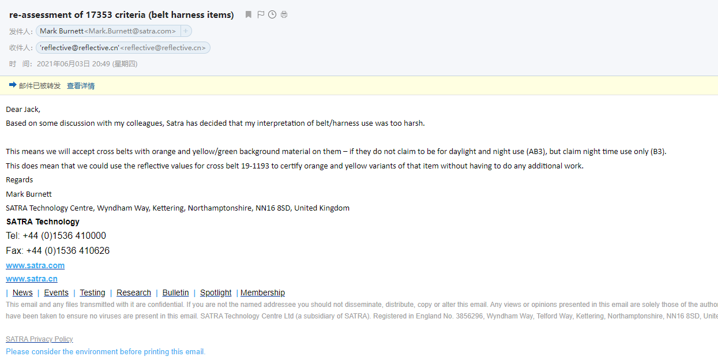Set a reminder using the clock icon
Viewport: 718px width, 360px height.
pos(272,14)
